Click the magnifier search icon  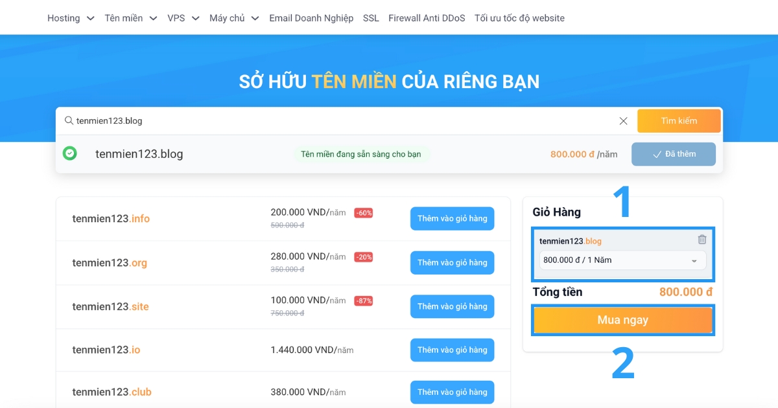(68, 120)
